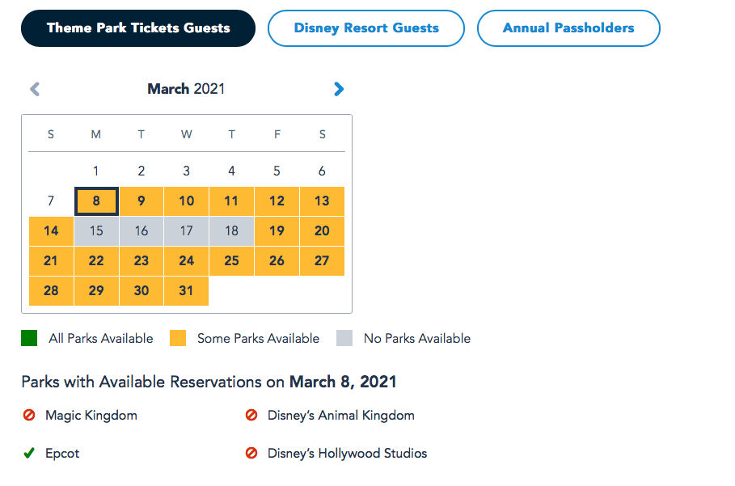Choose March 14 on the calendar

(x=51, y=231)
